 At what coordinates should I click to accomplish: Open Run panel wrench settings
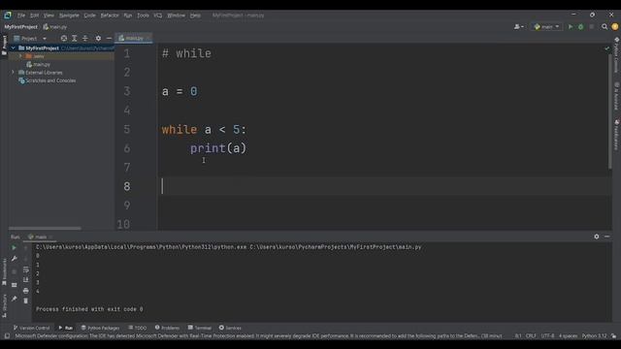tap(14, 259)
